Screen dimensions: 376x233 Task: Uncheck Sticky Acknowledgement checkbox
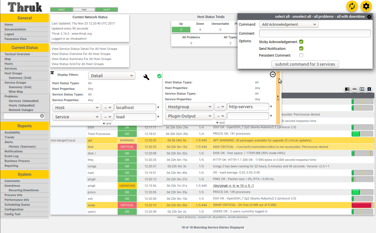pos(301,42)
